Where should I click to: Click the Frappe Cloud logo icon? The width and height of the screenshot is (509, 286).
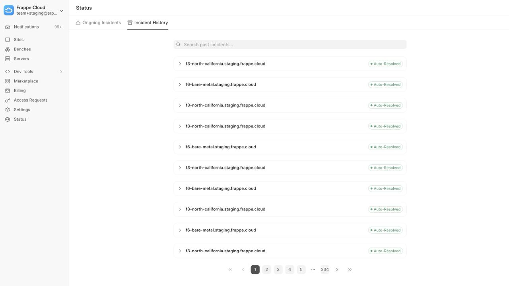tap(9, 10)
